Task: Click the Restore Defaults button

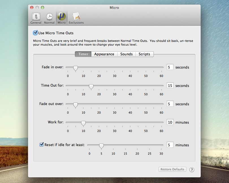Action: click(172, 169)
